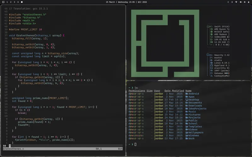Switch to workspace 1
Screen dimensions: 252x157
pos(7,2)
